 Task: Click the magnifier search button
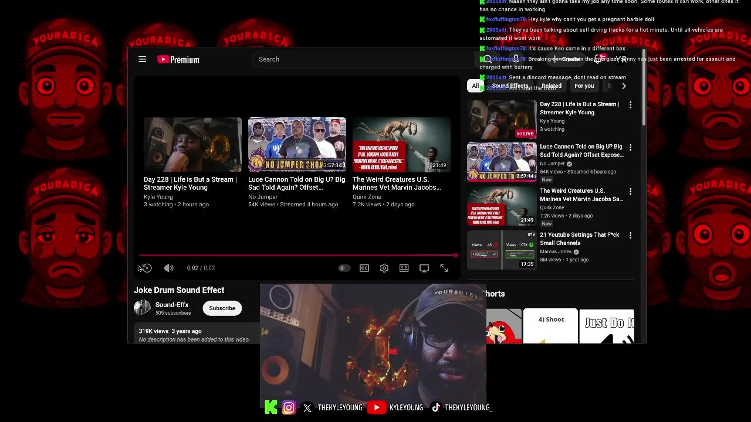point(488,59)
